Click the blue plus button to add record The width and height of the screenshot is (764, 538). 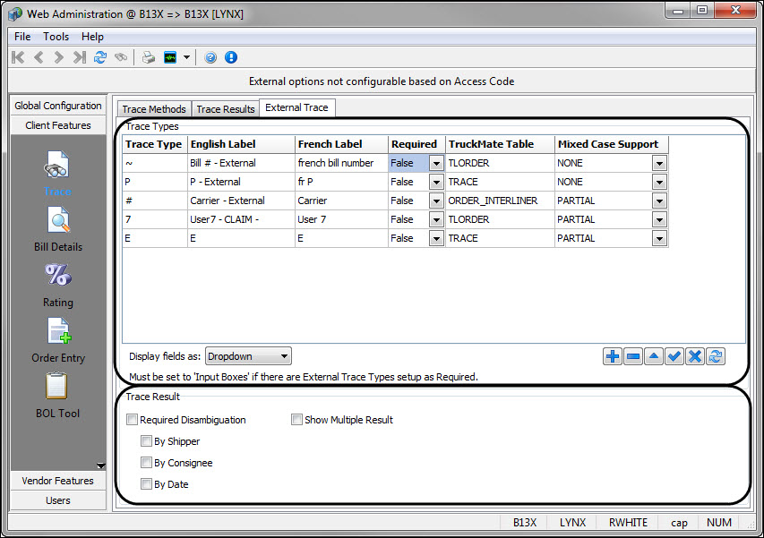point(613,356)
